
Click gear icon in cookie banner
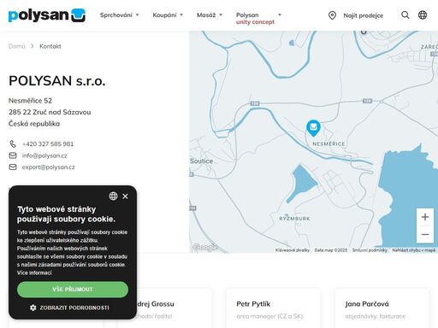33,307
